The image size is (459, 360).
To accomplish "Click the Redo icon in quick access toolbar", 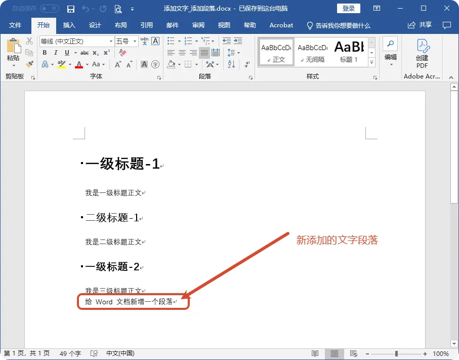I will pyautogui.click(x=103, y=9).
